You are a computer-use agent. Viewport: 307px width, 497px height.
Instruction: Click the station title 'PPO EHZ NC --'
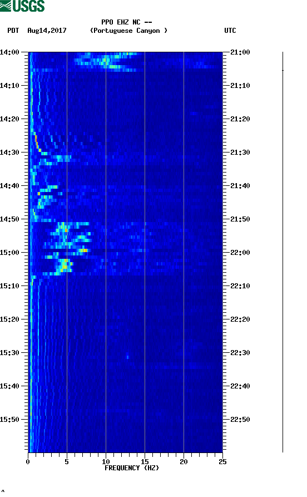coord(127,22)
